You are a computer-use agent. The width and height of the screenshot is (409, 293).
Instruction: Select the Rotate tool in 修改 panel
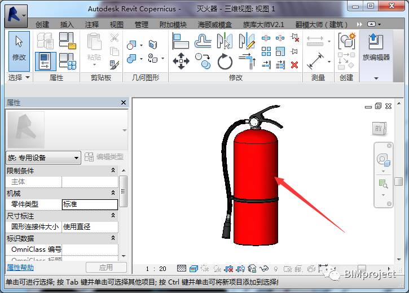pyautogui.click(x=225, y=61)
